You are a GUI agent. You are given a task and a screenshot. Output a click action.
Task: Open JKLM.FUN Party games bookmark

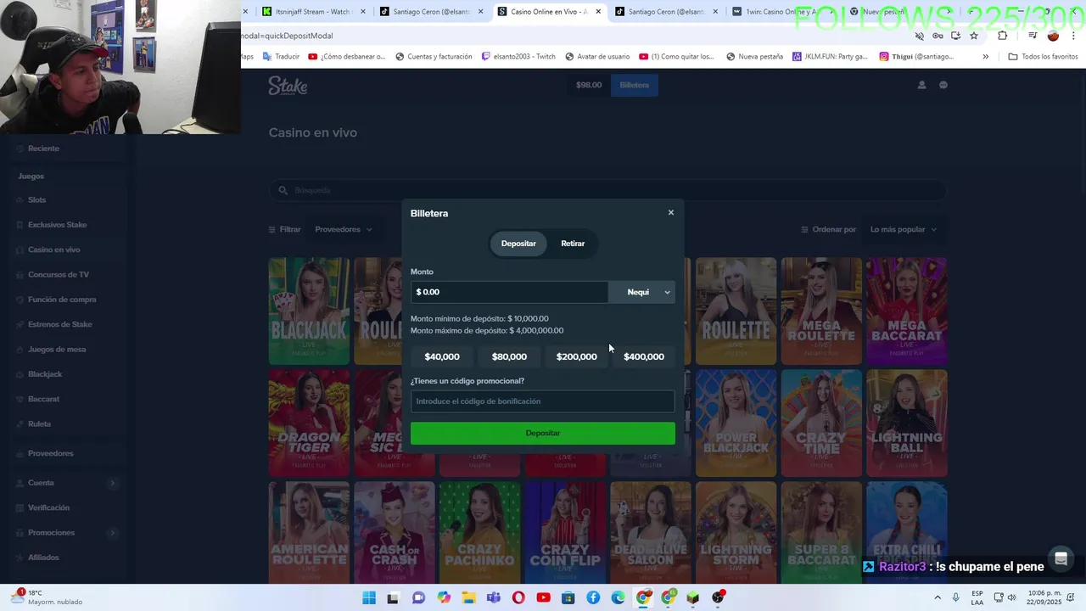pos(830,57)
